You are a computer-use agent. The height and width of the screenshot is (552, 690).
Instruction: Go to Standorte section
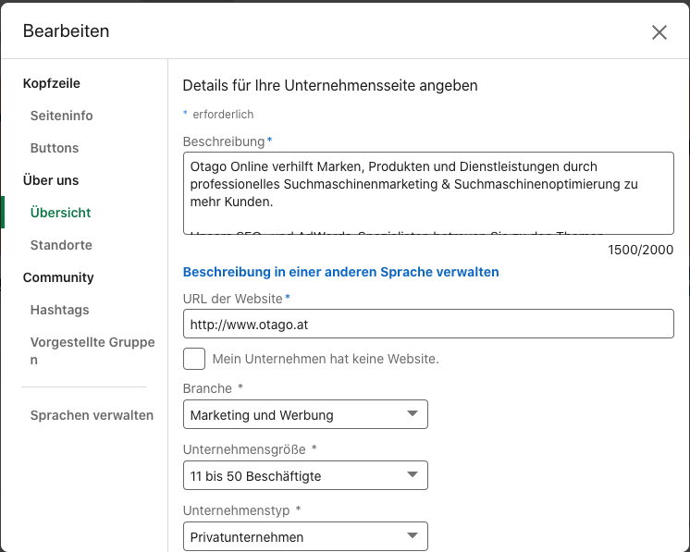[x=61, y=245]
